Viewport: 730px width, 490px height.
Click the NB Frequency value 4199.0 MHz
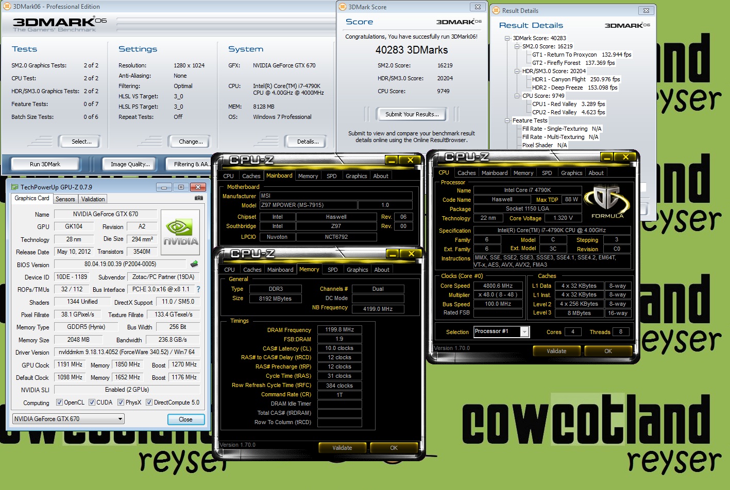tap(378, 309)
